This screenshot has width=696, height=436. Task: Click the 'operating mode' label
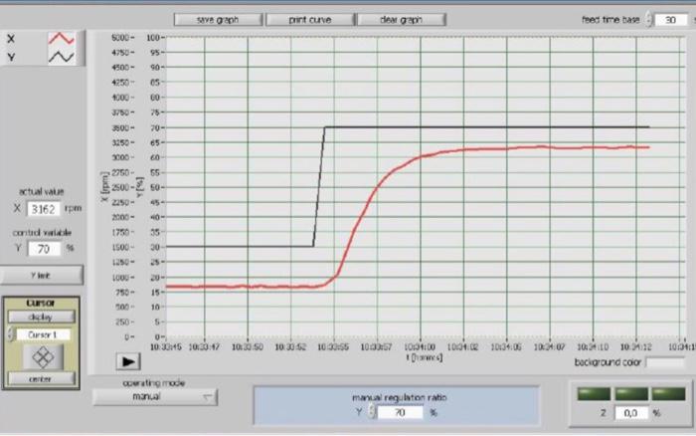tap(154, 382)
